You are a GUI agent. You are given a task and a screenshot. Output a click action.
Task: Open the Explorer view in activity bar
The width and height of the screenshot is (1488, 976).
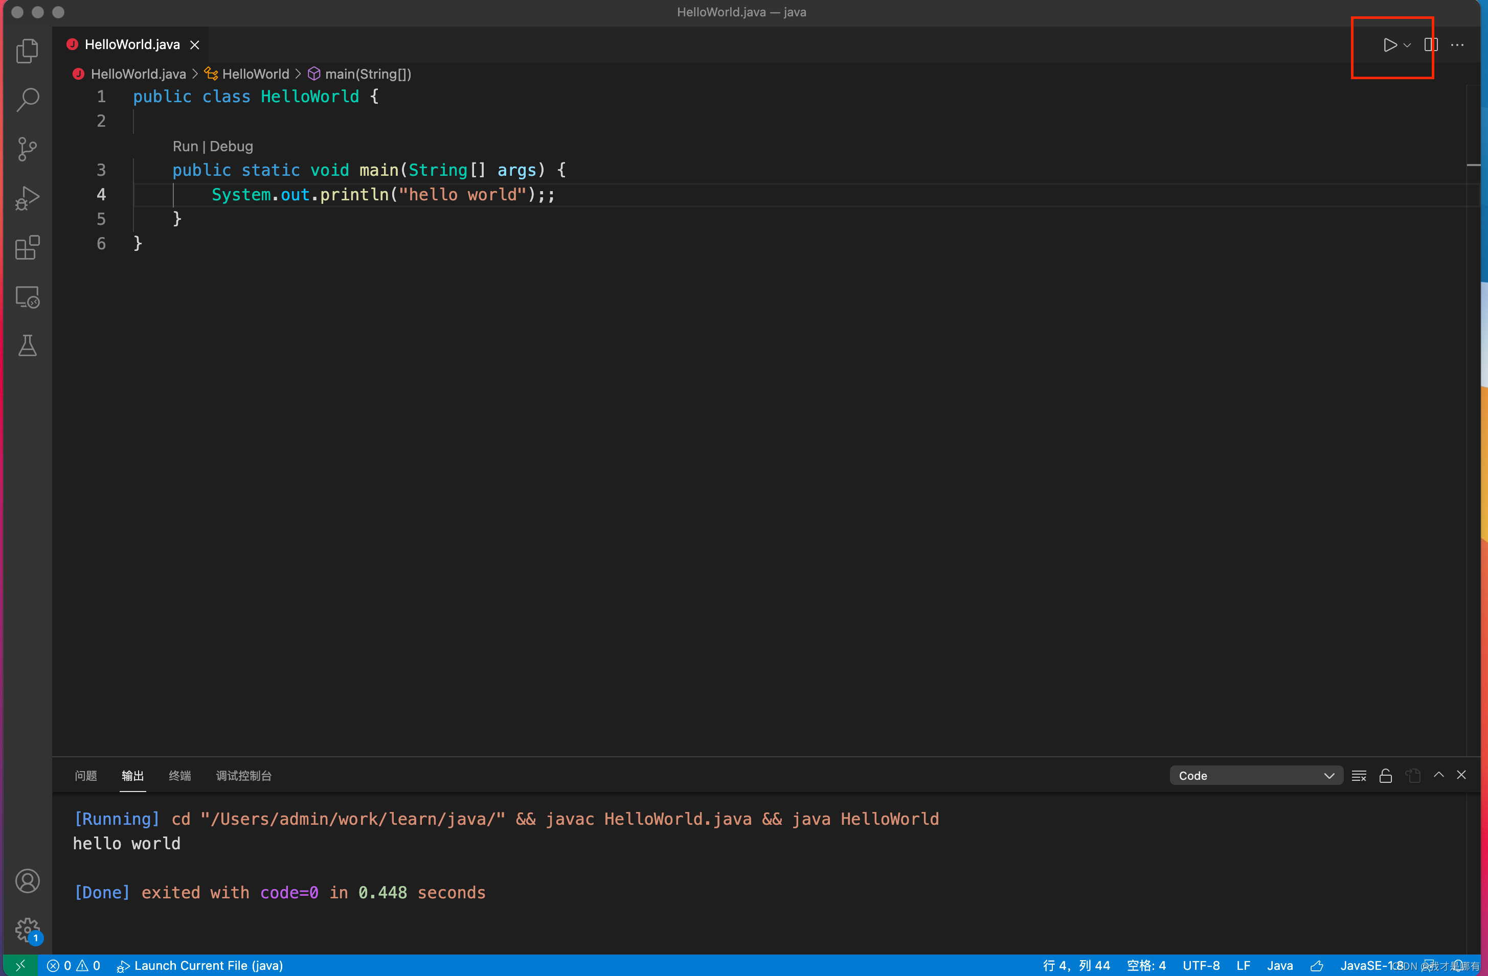[27, 51]
